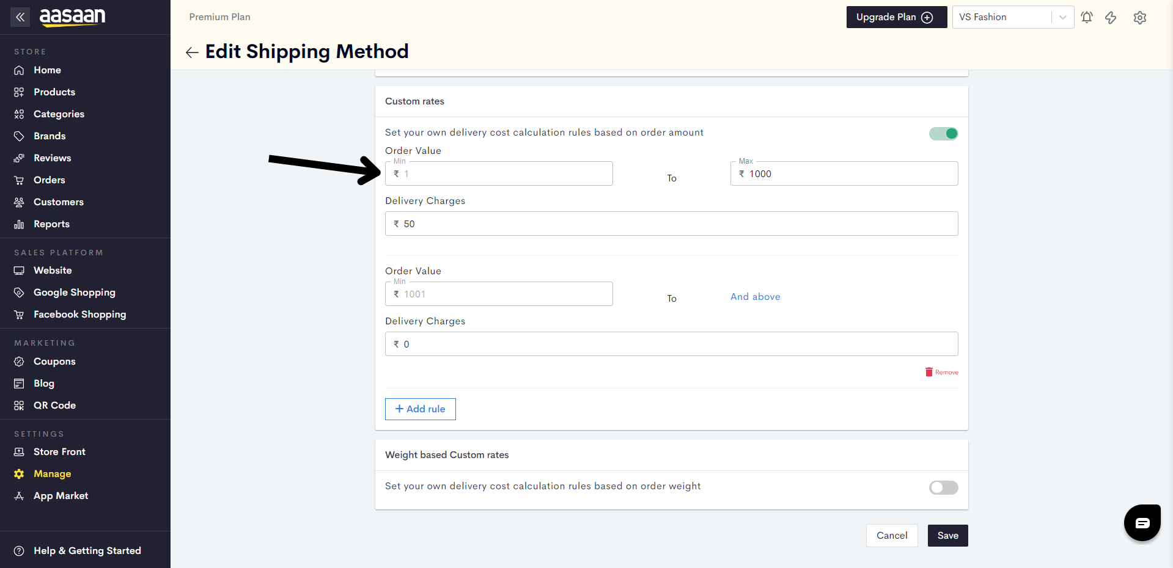
Task: Click the Save button
Action: click(948, 536)
